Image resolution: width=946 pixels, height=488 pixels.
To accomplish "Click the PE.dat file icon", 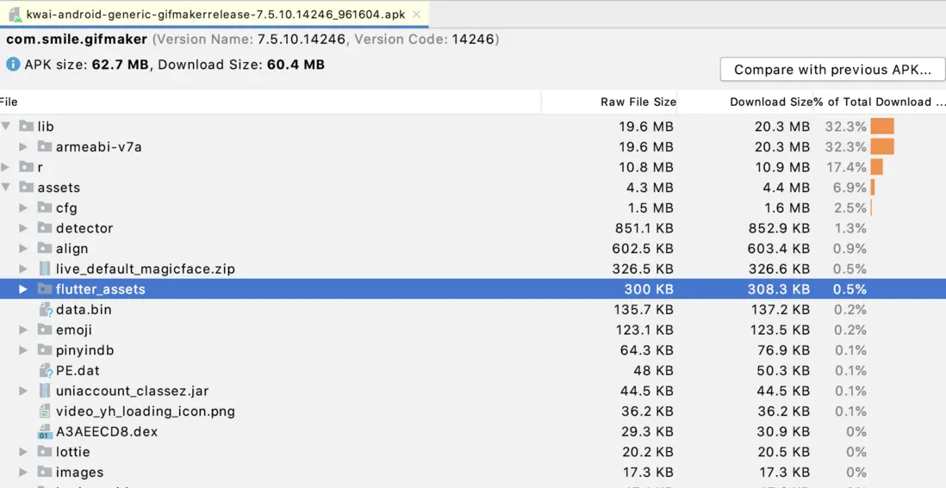I will 46,371.
